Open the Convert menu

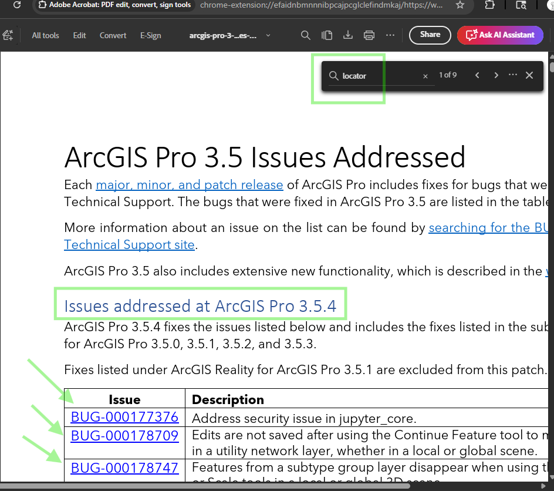pos(113,35)
